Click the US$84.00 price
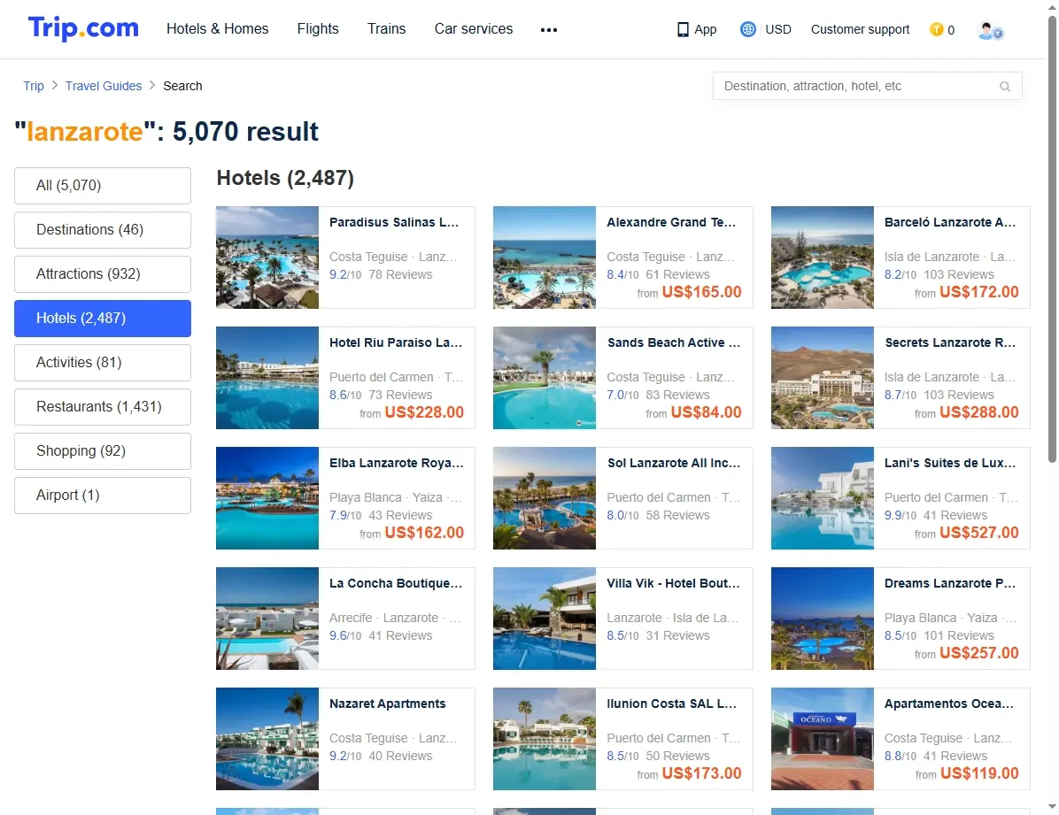 tap(707, 412)
